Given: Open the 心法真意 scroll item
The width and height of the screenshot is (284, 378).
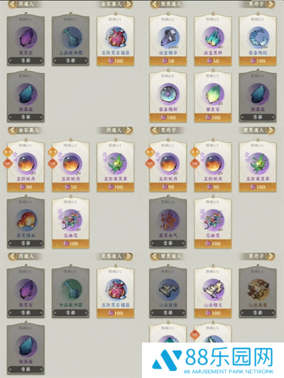Looking at the screenshot, I should pyautogui.click(x=258, y=291).
